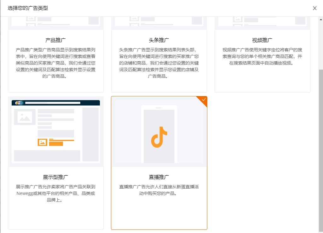Click the gray image placeholder in display preview
The image size is (323, 233).
[25, 117]
